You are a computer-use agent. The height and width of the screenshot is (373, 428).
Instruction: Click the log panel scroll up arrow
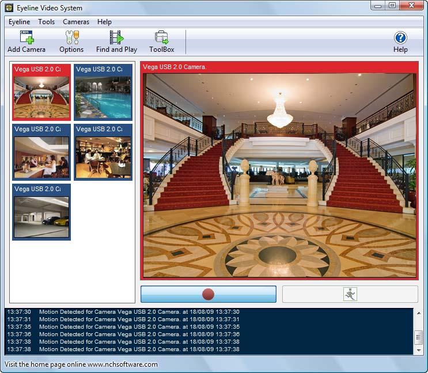(418, 314)
